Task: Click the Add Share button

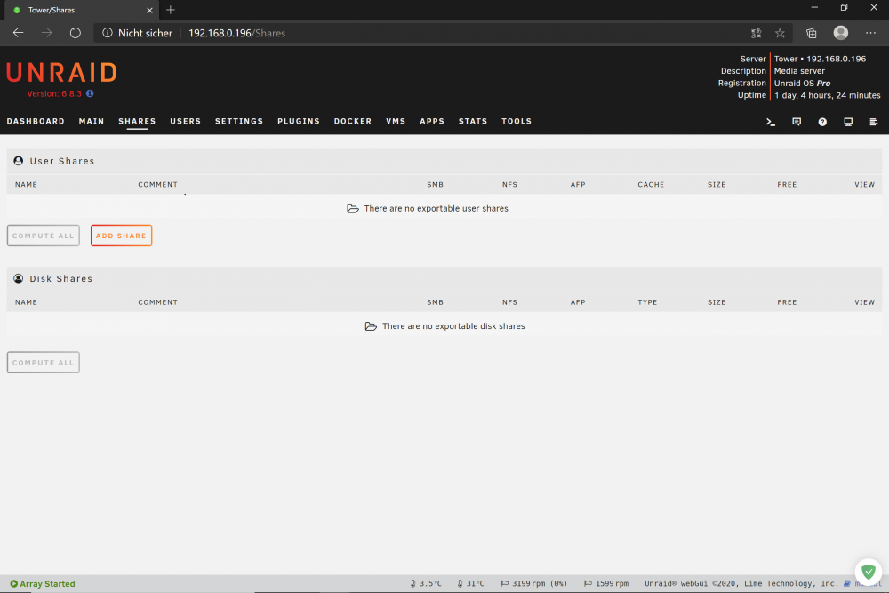Action: tap(121, 236)
